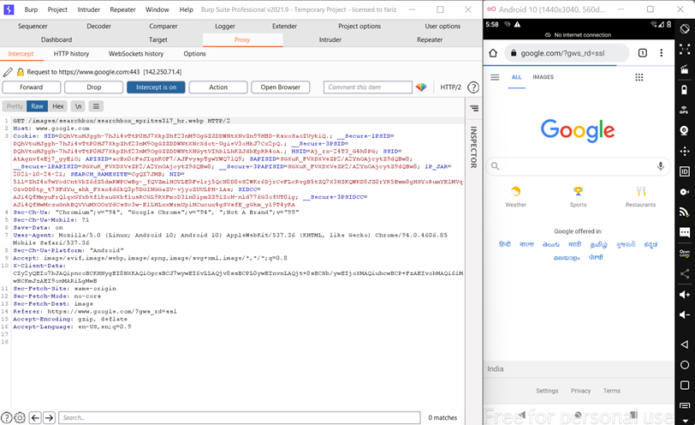Switch to HTTP history sub-tab

click(x=71, y=54)
